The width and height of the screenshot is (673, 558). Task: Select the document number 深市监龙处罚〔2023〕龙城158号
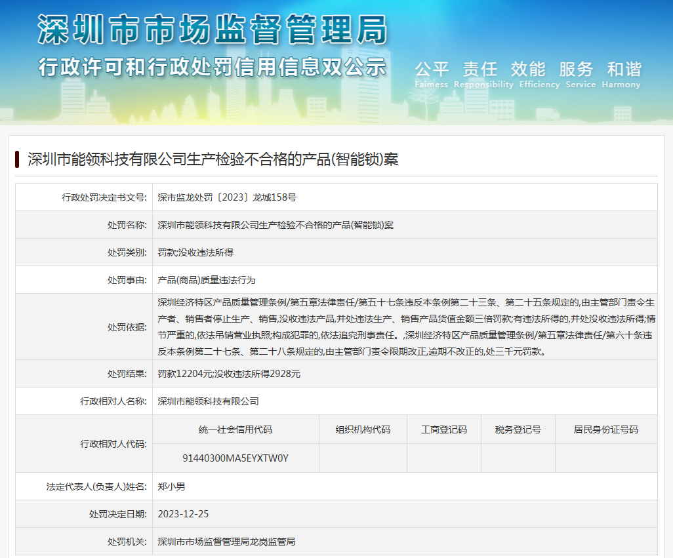(x=227, y=197)
